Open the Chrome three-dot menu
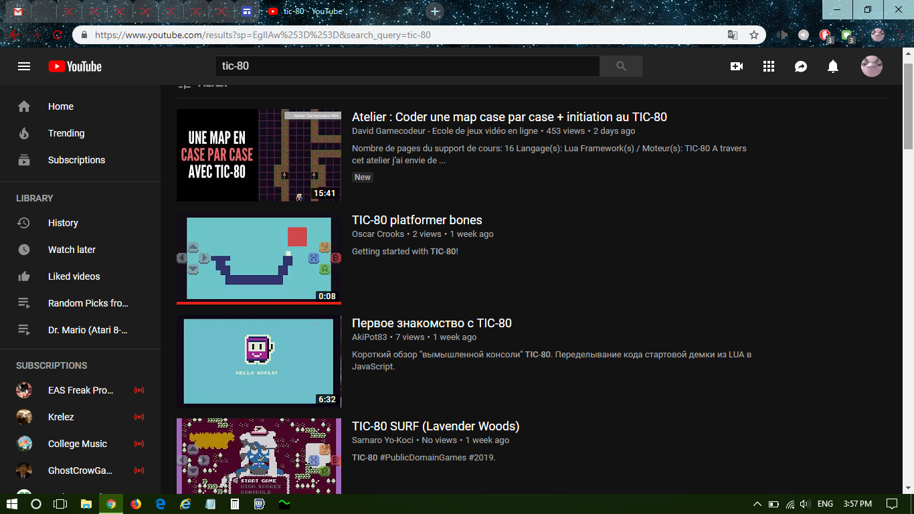This screenshot has width=914, height=514. click(901, 35)
